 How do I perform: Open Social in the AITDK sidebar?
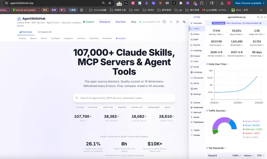(x=195, y=67)
